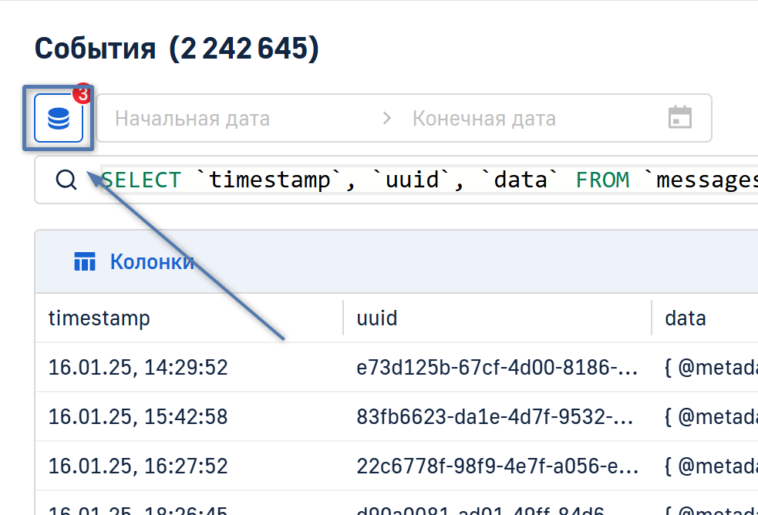Open the Колонки columns selector
Viewport: 758px width, 515px height.
[151, 262]
